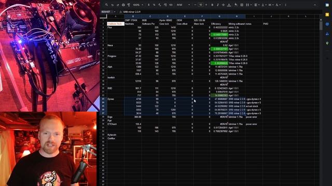Viewport: 332px width, 186px height.
Task: Collapse the toolbar header with up chevron
Action: click(315, 5)
